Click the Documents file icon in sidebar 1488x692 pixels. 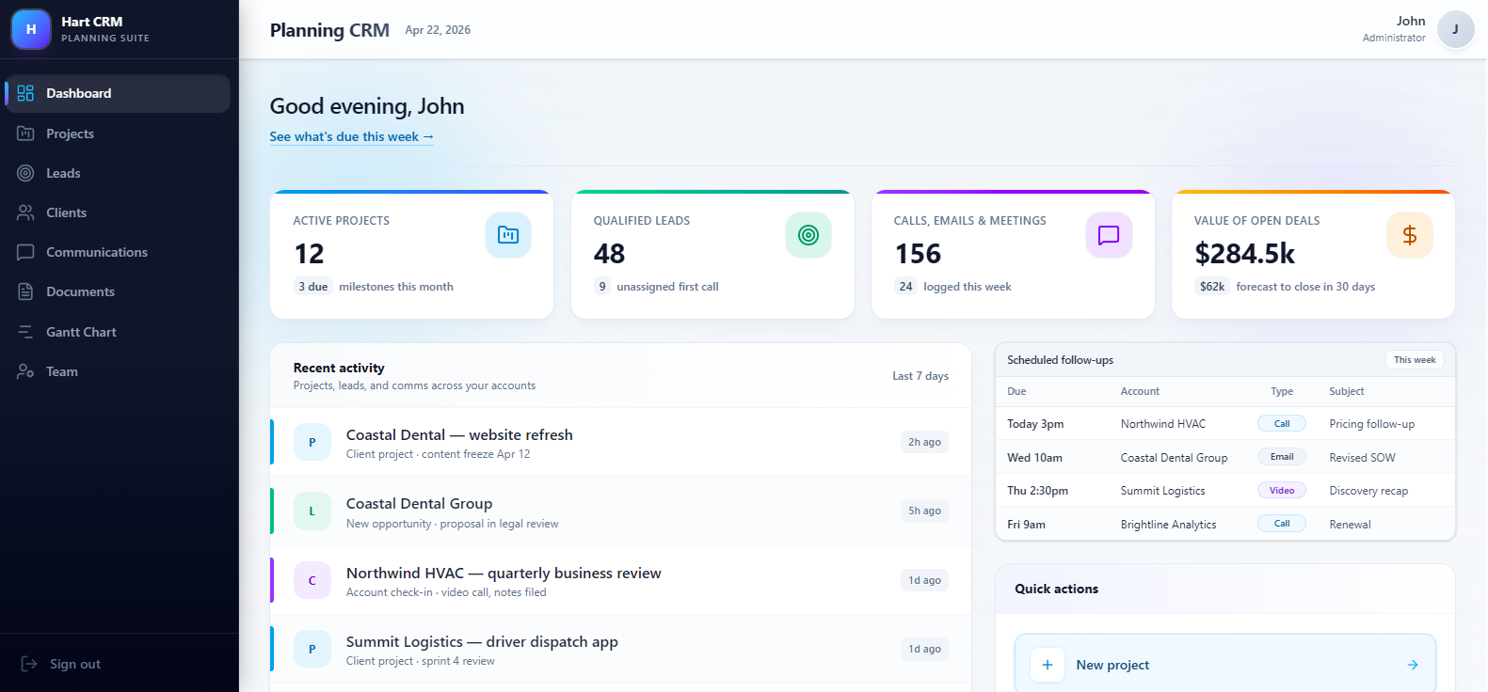[x=25, y=291]
